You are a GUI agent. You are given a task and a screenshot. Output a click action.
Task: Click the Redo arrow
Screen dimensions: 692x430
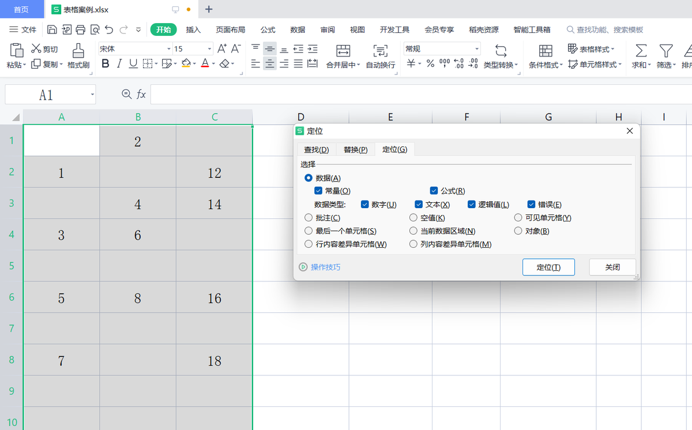tap(123, 29)
